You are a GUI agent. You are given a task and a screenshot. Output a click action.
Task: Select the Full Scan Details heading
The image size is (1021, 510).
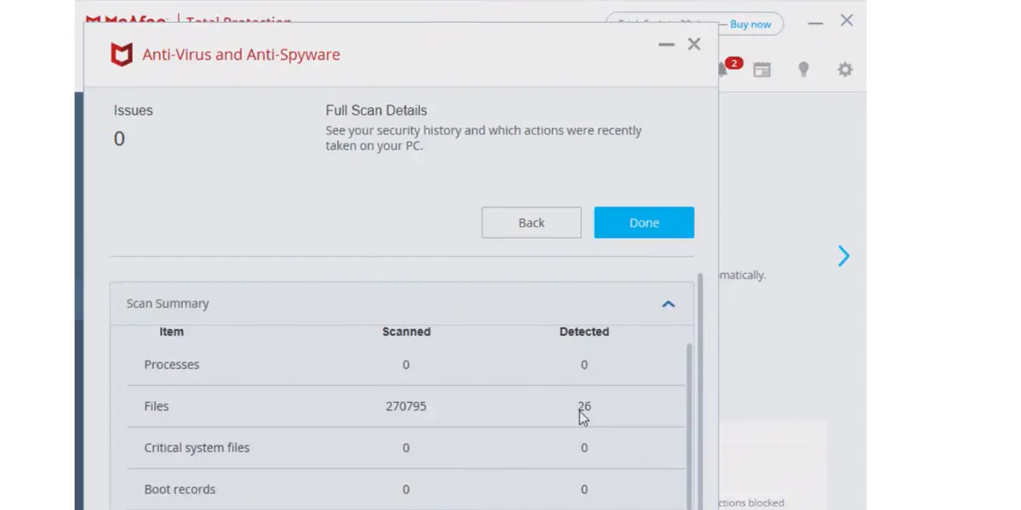(x=376, y=110)
